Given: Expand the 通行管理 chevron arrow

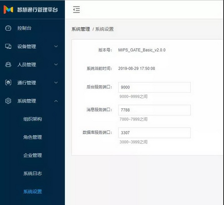Looking at the screenshot, I should click(56, 83).
